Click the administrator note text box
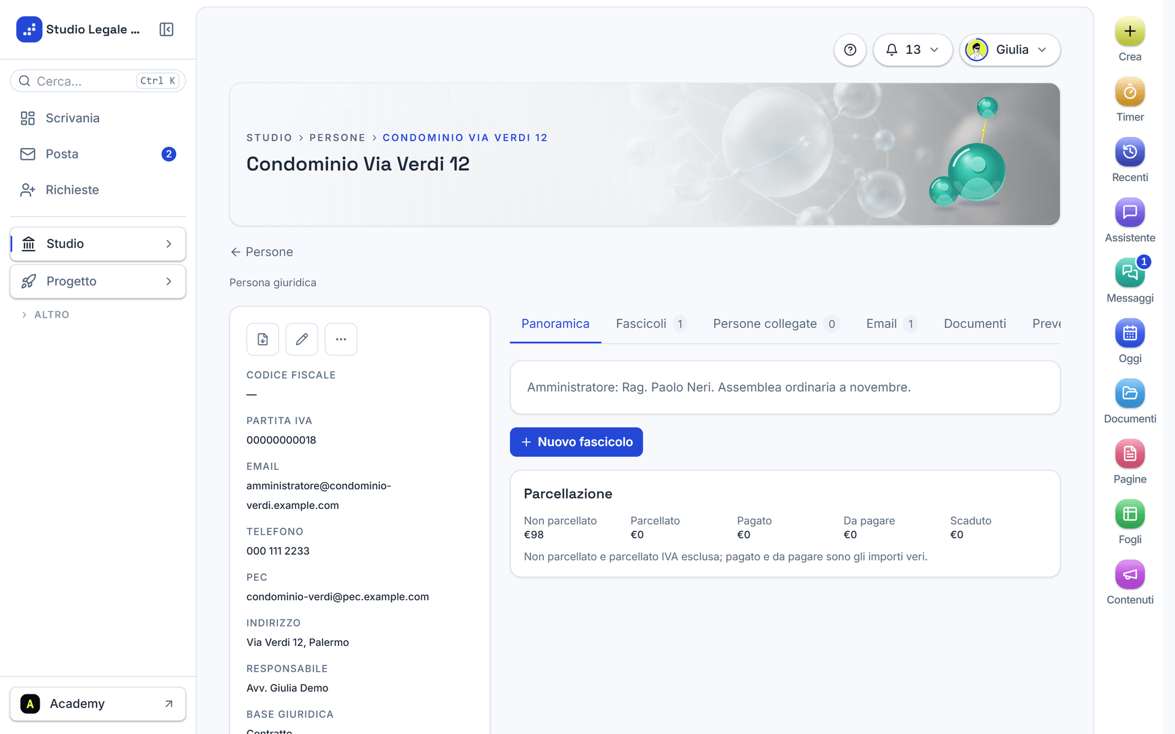 [x=785, y=388]
